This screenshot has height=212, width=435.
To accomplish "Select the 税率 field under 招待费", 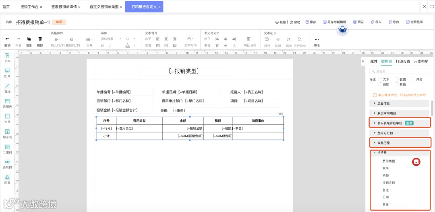I will point(385,168).
